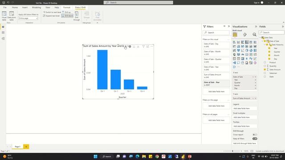Toggle Year field checkbox in Fields

click(x=269, y=48)
